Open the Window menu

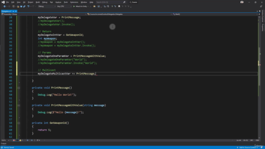coord(84,2)
